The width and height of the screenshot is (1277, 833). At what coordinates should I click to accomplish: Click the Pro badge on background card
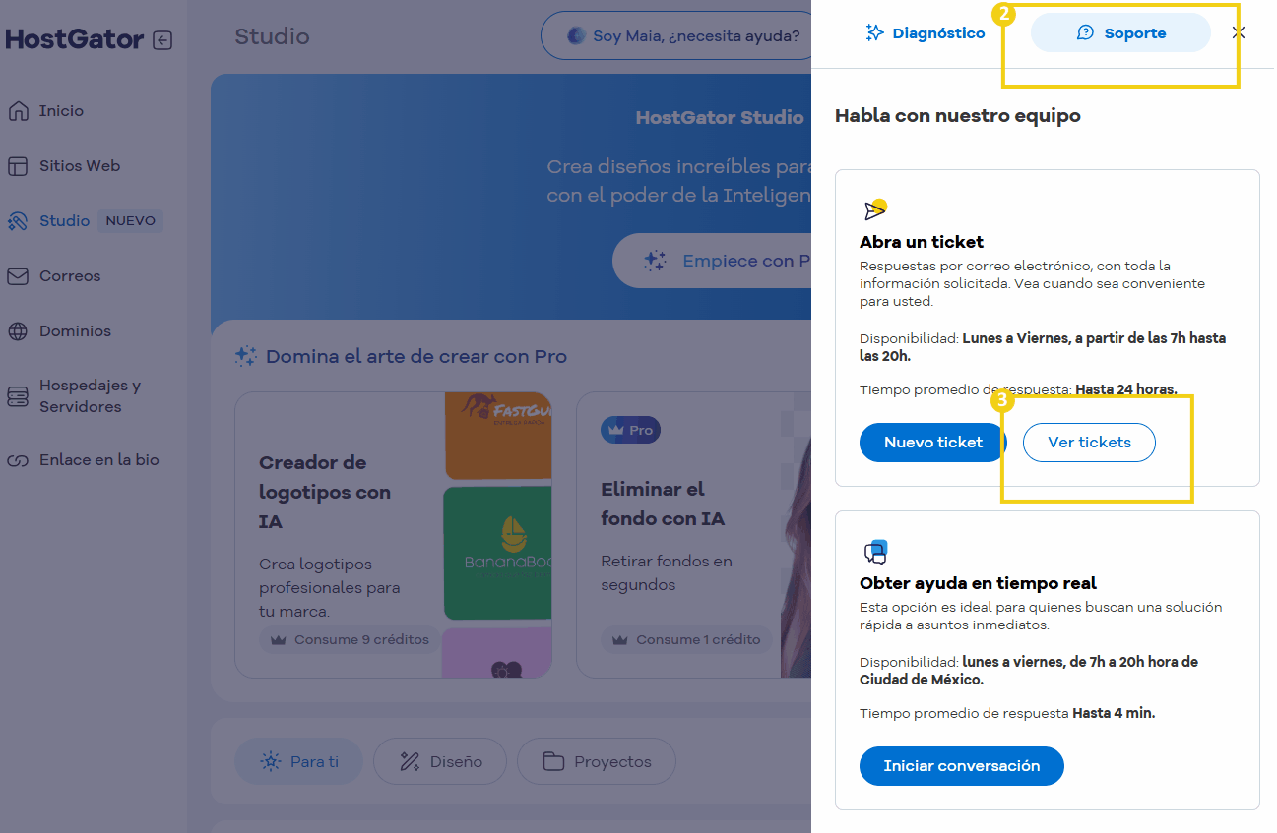pyautogui.click(x=630, y=430)
